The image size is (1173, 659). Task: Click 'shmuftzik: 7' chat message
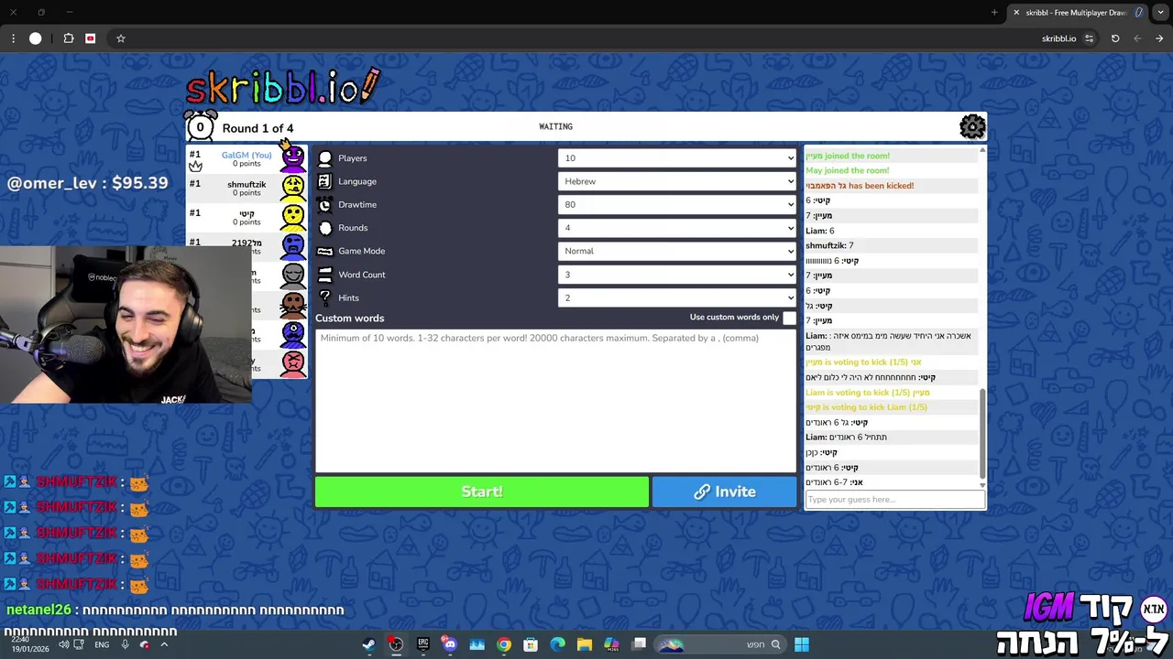[x=829, y=245]
